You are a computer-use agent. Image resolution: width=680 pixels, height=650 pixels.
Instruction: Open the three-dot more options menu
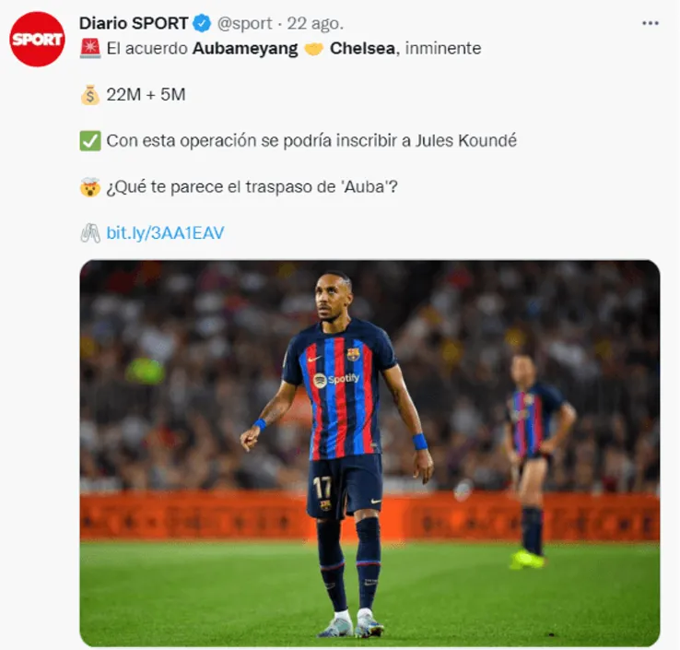[x=651, y=23]
